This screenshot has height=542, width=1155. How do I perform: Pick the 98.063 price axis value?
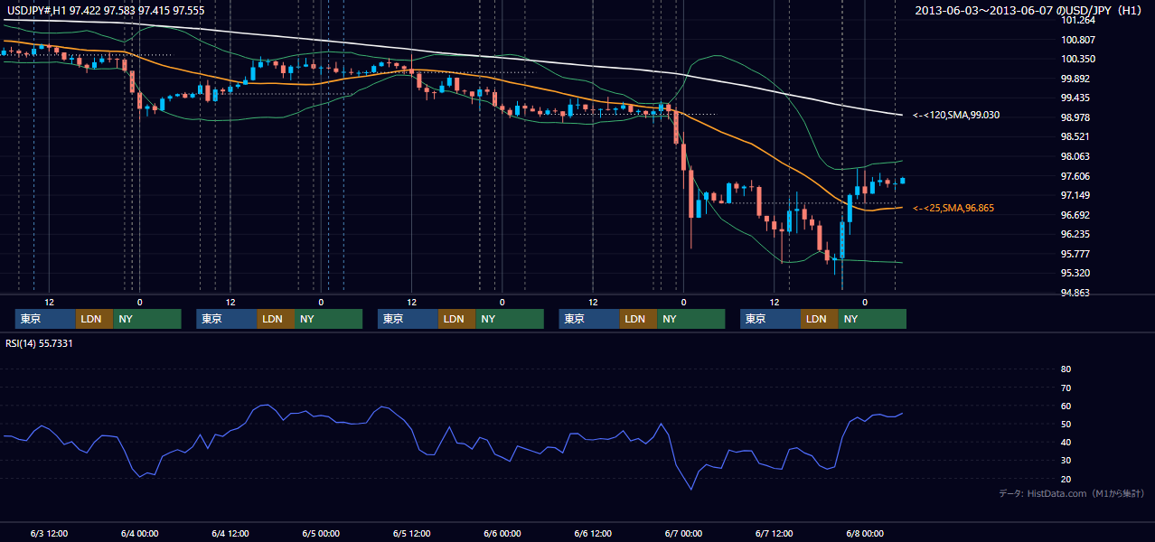click(x=1075, y=156)
